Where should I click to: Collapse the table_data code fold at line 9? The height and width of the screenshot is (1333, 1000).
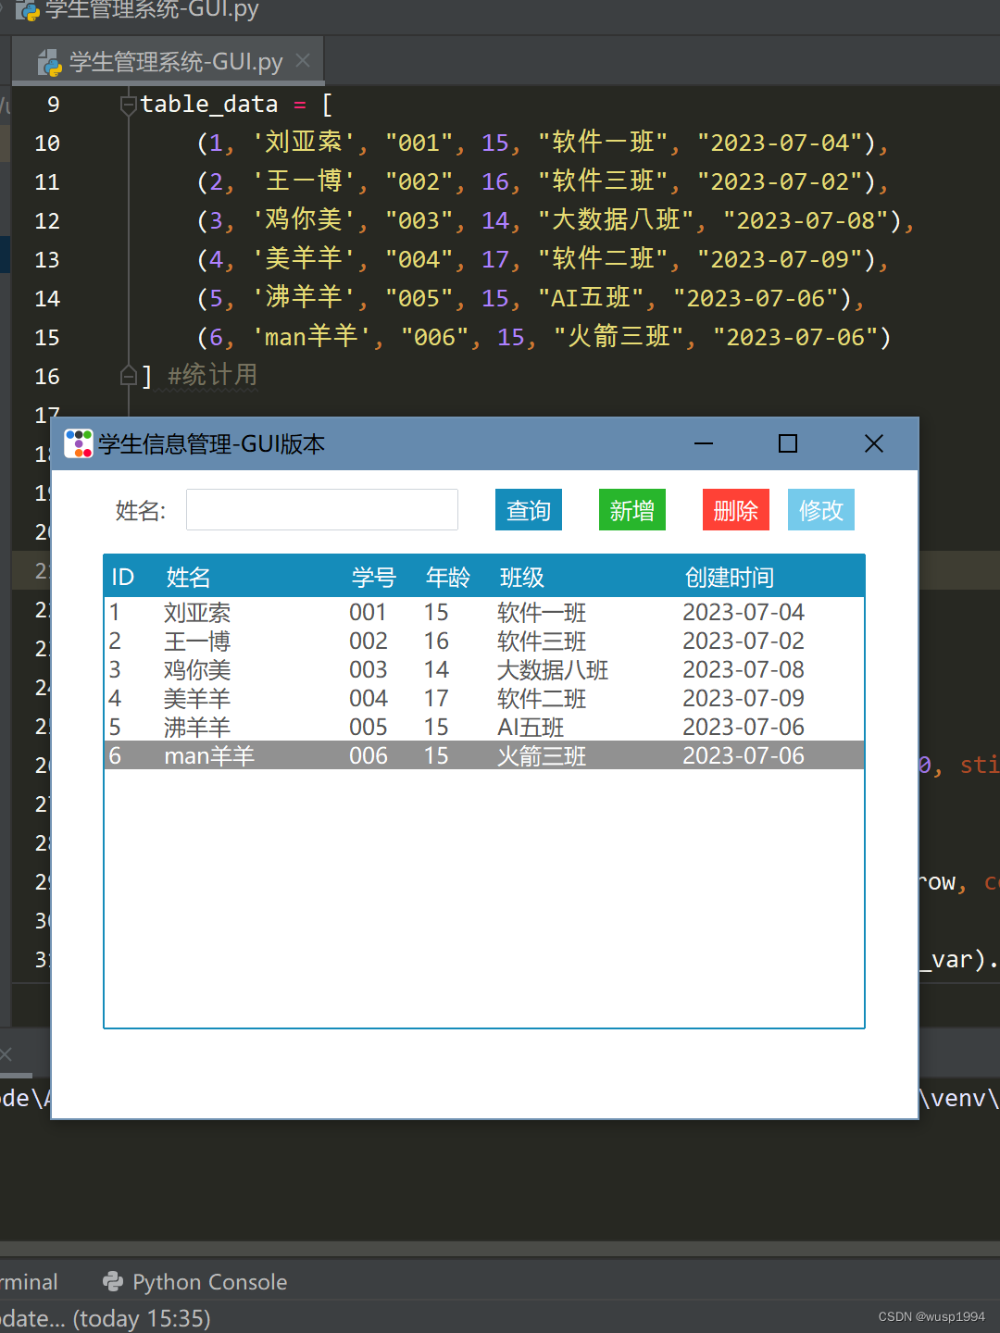[127, 104]
